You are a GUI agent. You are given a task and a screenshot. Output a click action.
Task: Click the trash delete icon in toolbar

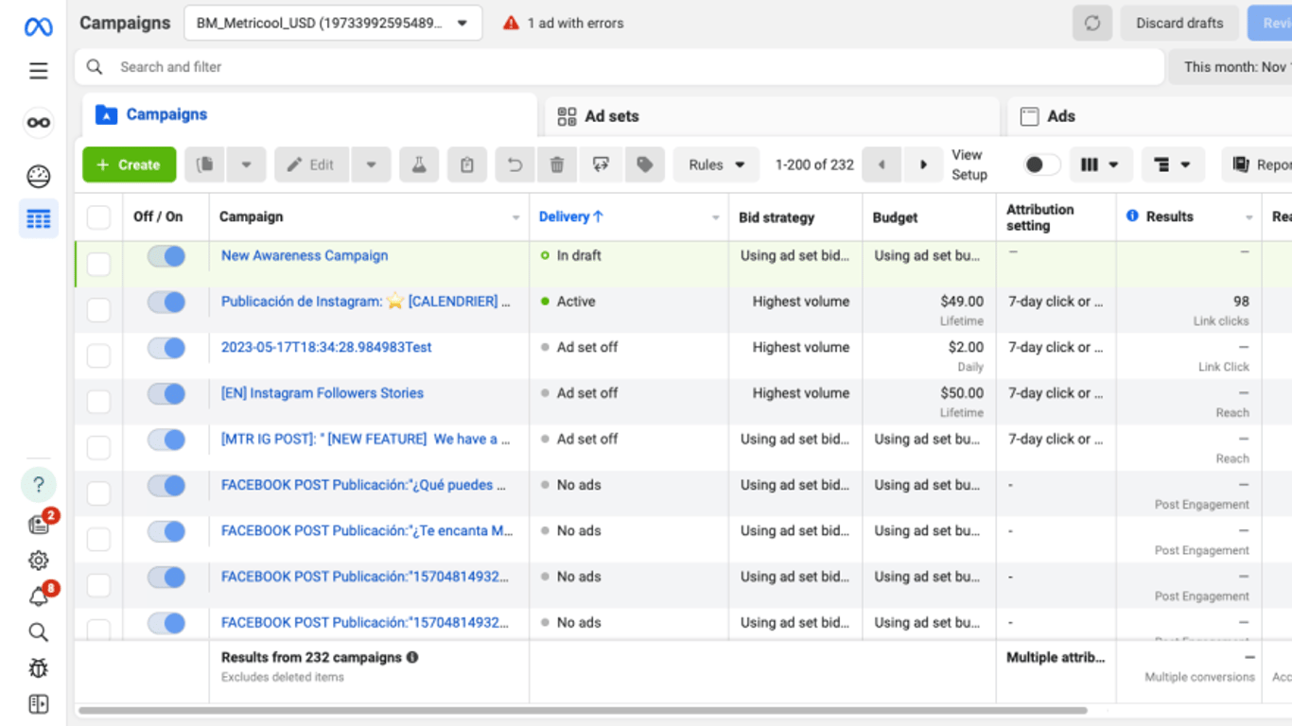pos(557,164)
